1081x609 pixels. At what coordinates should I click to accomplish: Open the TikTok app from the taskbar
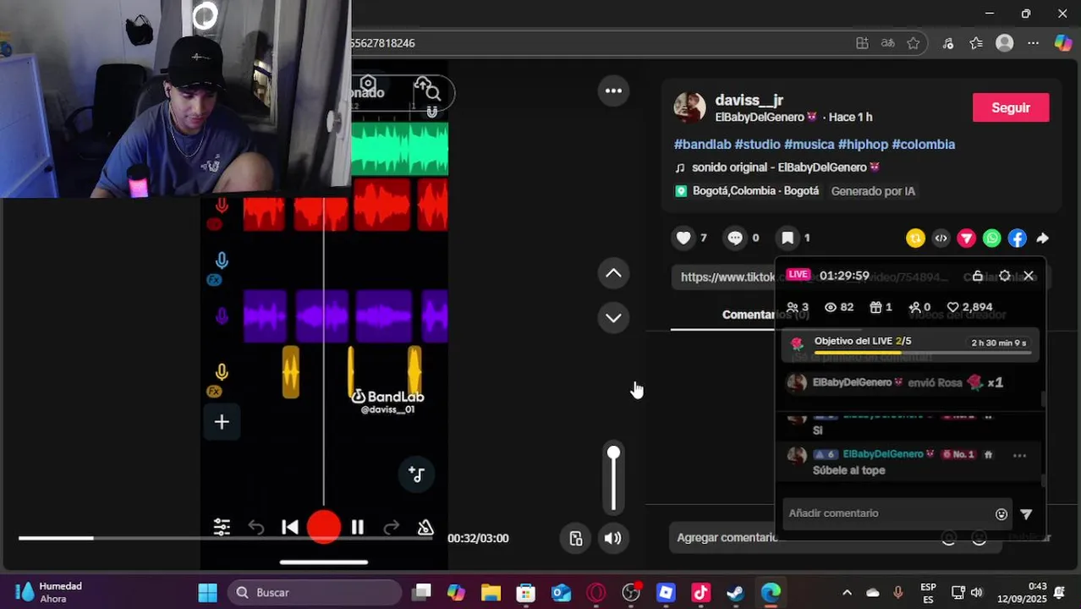[x=700, y=593]
